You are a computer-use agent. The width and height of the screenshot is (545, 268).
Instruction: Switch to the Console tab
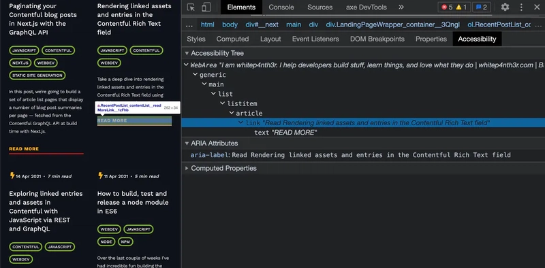click(281, 7)
